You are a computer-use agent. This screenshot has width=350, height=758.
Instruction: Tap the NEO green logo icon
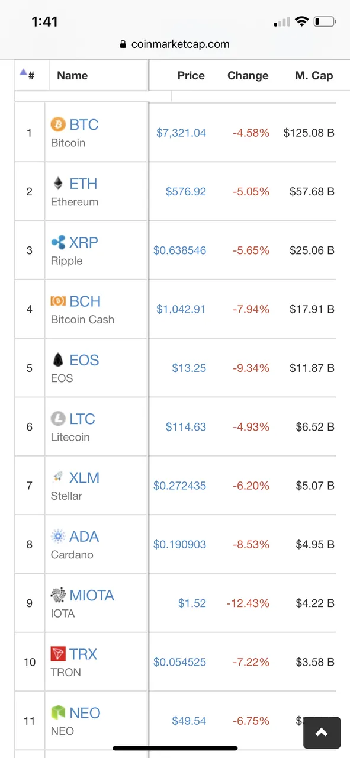[58, 712]
